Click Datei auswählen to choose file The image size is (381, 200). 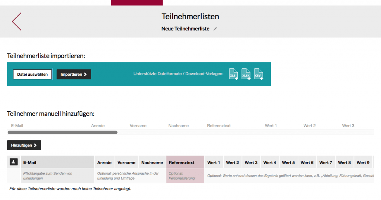pyautogui.click(x=32, y=75)
